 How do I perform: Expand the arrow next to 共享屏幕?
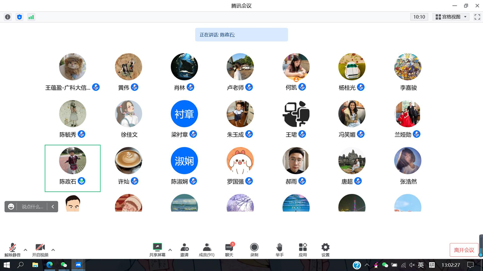(x=170, y=250)
